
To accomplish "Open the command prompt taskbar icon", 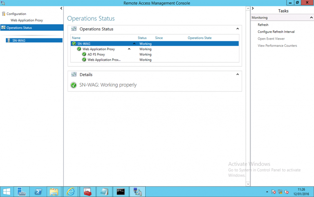I will 121,192.
